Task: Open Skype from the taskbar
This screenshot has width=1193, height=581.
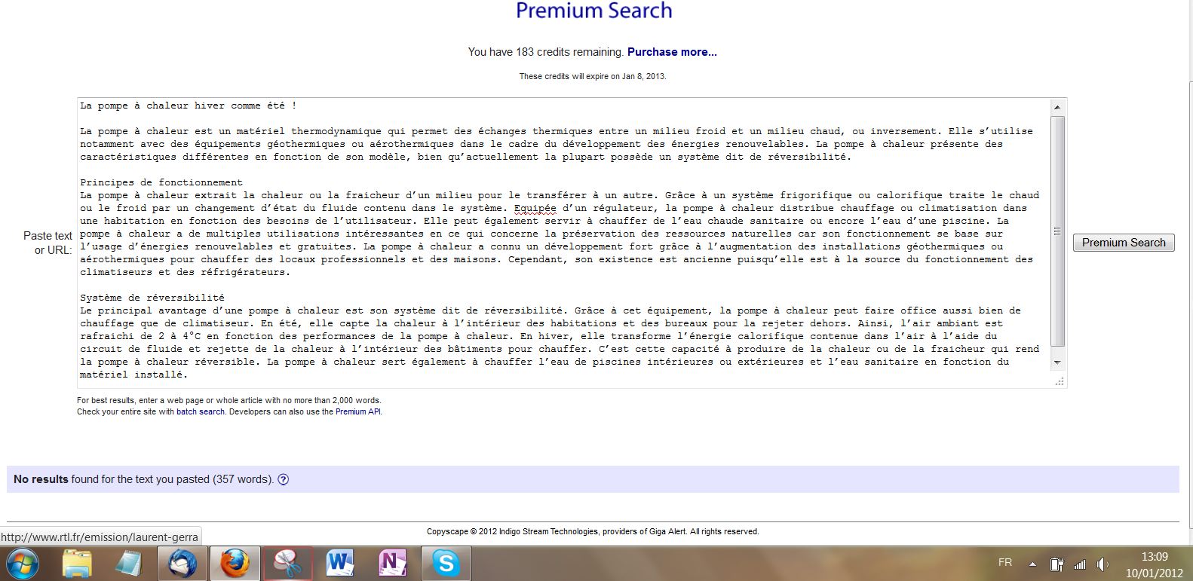Action: (x=446, y=563)
